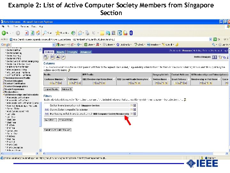Viewport: 230px width, 173px height.
Task: Go to the Home page icon
Action: (x=38, y=33)
